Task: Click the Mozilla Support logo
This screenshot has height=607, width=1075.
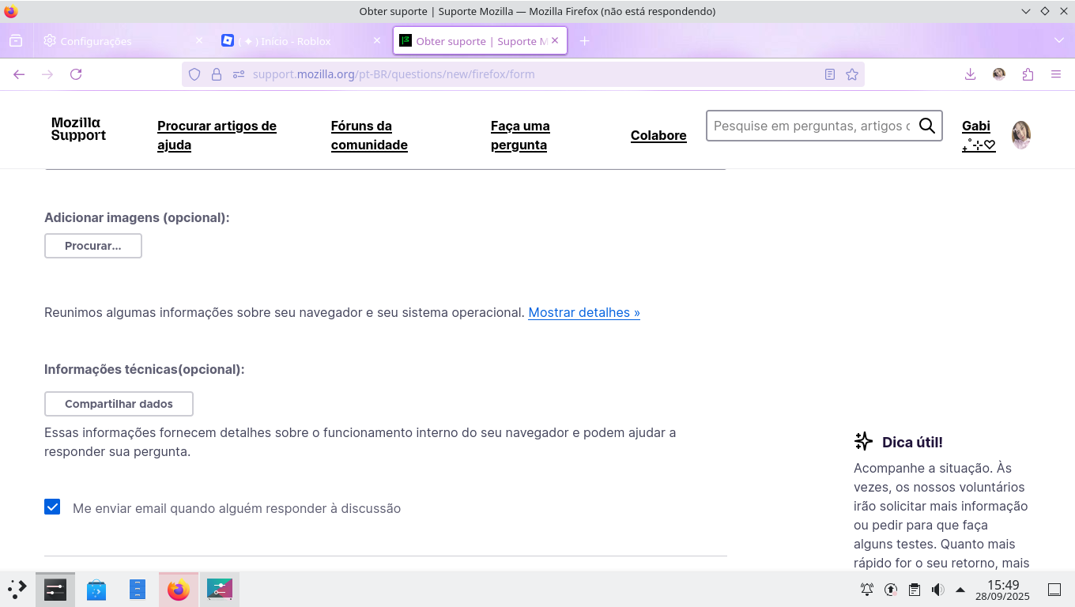Action: point(78,129)
